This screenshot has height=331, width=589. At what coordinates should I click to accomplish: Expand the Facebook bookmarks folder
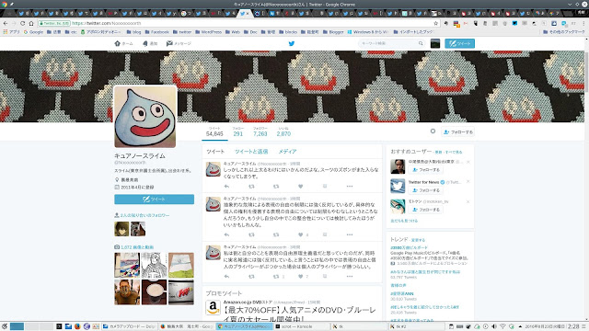click(157, 32)
